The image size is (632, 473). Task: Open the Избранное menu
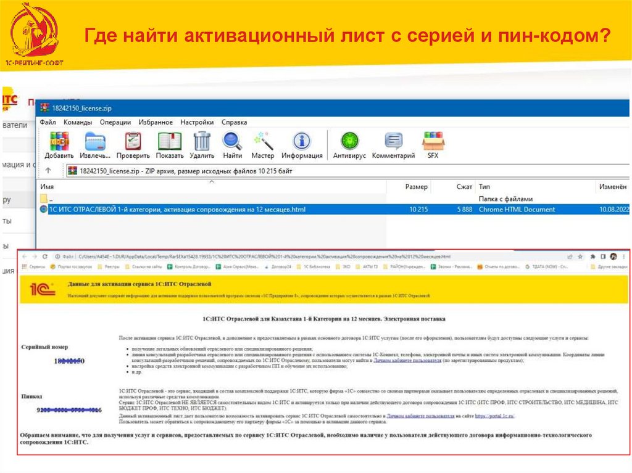tap(156, 122)
